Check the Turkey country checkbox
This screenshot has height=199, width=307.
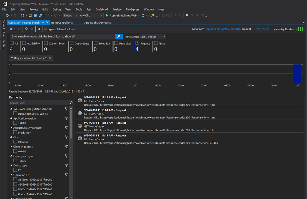15,160
